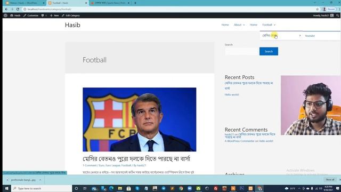Click Show all downloads button

click(x=330, y=180)
